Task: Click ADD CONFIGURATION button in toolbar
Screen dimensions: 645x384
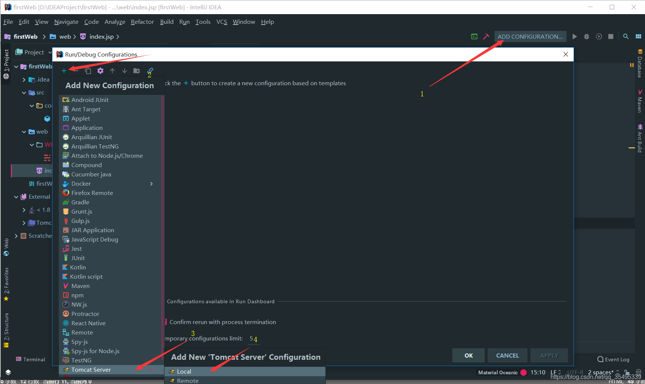Action: coord(530,36)
